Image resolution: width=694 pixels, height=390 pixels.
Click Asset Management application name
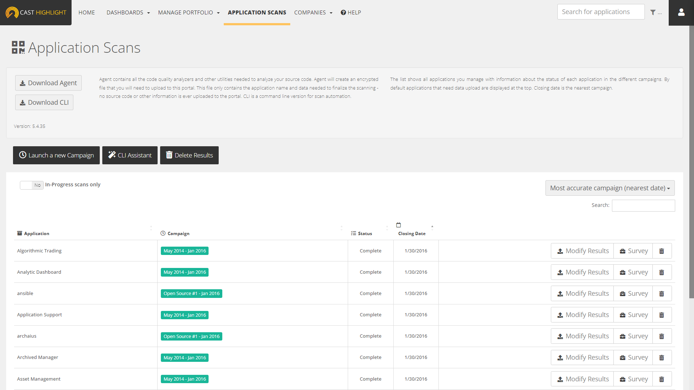click(x=39, y=379)
